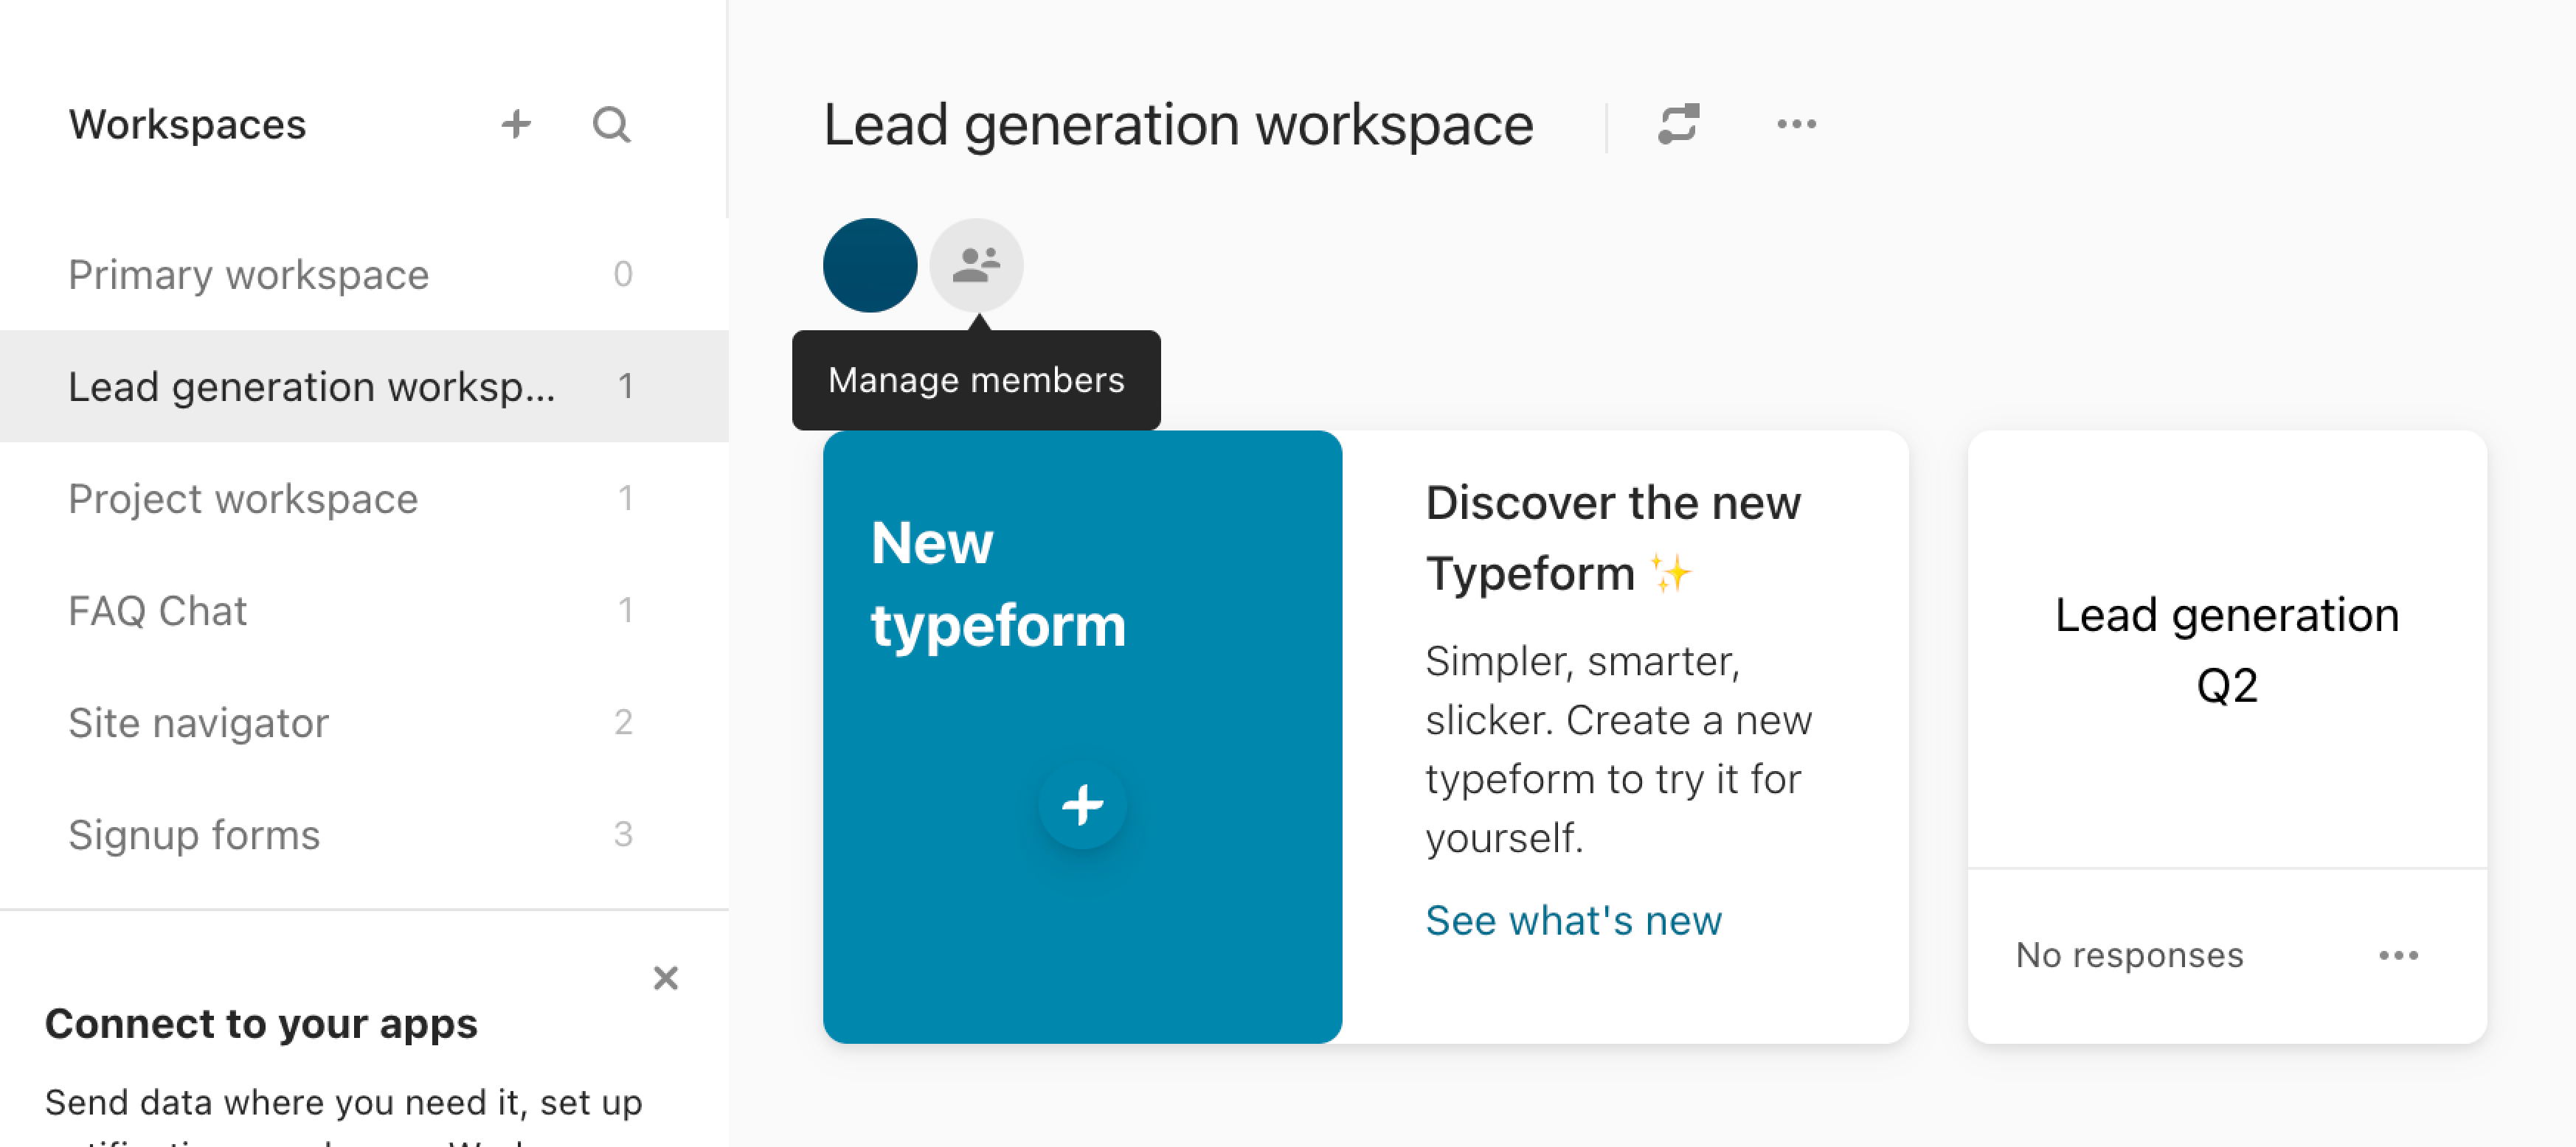The width and height of the screenshot is (2576, 1147).
Task: Add a new workspace with the plus icon
Action: 516,125
